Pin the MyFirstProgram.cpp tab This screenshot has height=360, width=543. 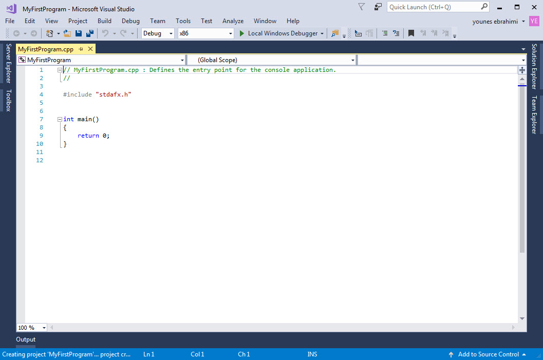click(81, 49)
